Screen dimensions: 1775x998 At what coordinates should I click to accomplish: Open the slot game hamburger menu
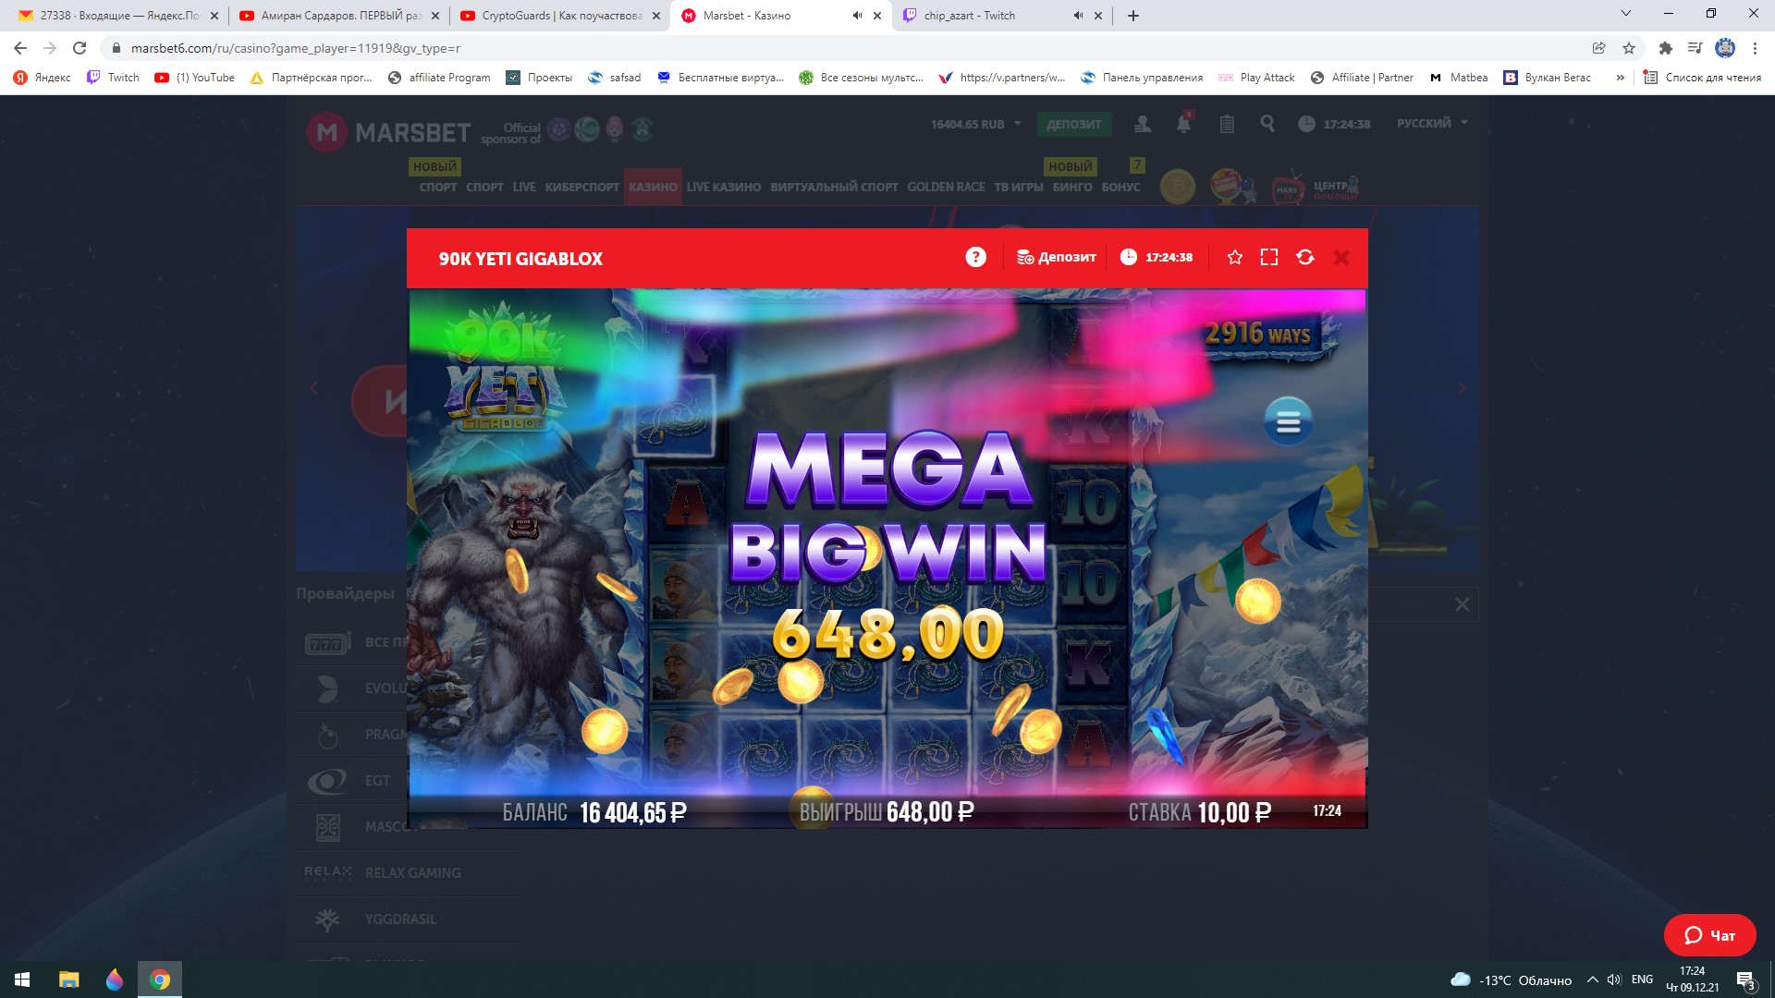coord(1288,422)
